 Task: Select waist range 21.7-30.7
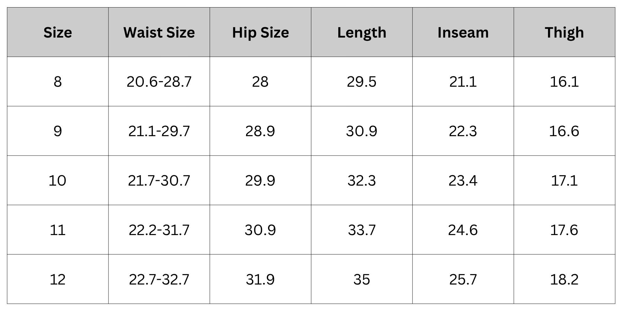click(159, 180)
